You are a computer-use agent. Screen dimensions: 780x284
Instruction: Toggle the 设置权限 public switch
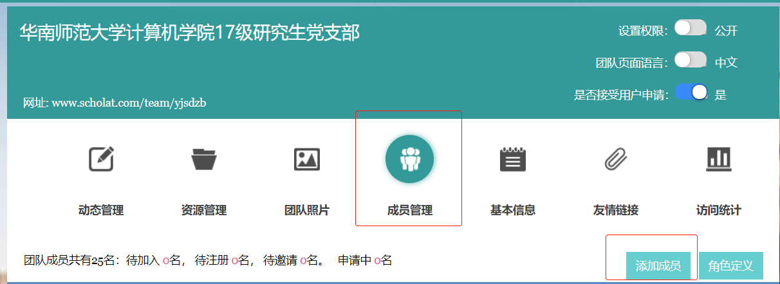pyautogui.click(x=690, y=28)
